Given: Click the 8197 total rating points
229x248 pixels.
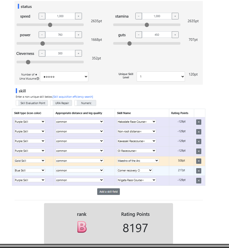Looking at the screenshot, I should pyautogui.click(x=135, y=228).
